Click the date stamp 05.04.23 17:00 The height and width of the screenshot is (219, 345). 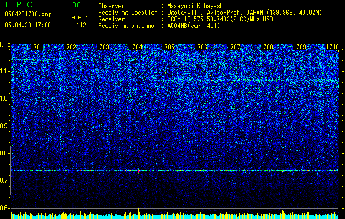tap(28, 25)
